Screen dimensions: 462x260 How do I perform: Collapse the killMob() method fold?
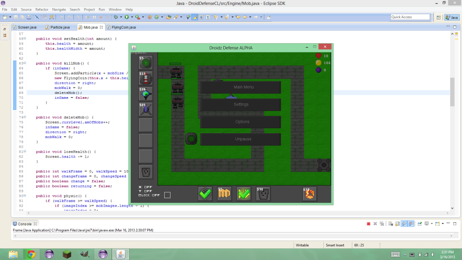(25, 63)
